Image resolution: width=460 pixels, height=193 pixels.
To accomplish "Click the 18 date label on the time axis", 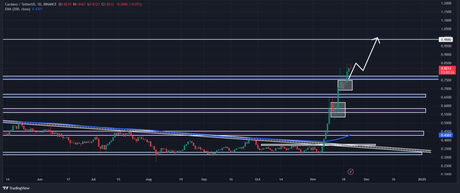I will (343, 179).
